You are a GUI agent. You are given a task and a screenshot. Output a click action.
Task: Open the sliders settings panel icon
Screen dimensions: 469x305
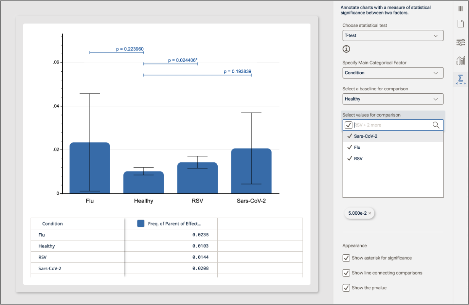tap(461, 42)
